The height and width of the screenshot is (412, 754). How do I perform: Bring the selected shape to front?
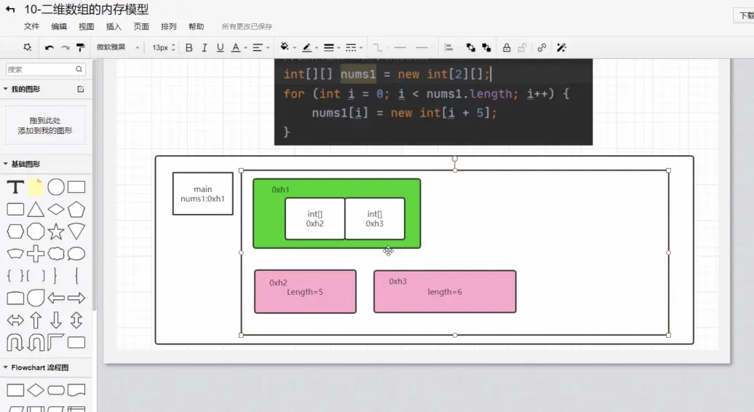471,47
